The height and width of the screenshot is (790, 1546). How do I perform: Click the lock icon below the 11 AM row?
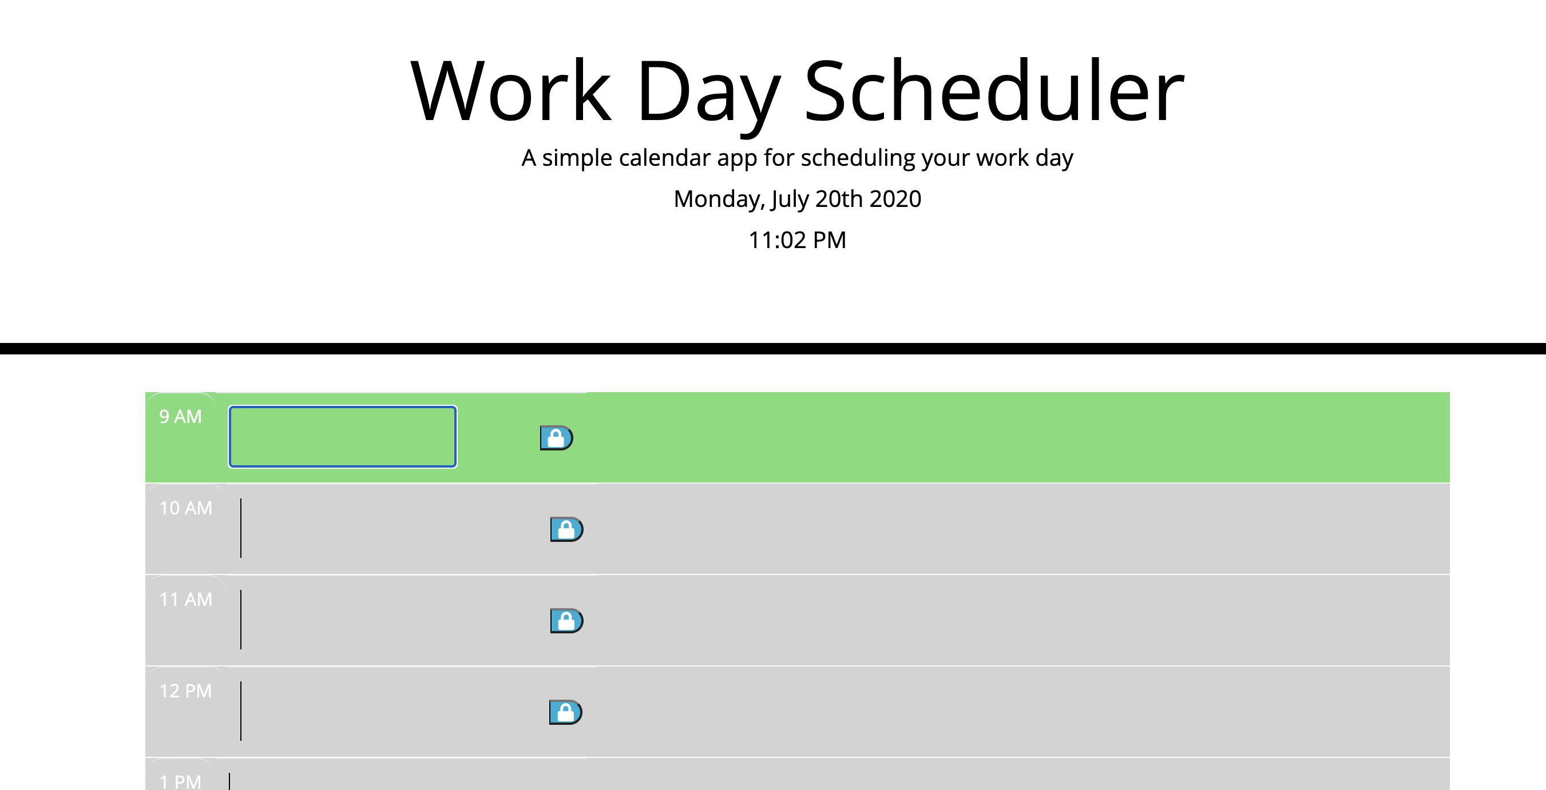click(565, 713)
